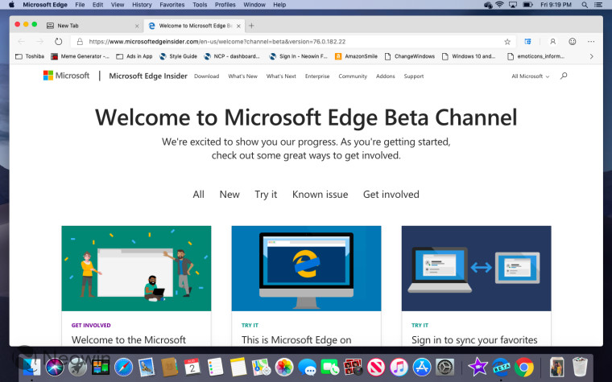Filter cards by All
Viewport: 612px width, 382px height.
click(198, 194)
